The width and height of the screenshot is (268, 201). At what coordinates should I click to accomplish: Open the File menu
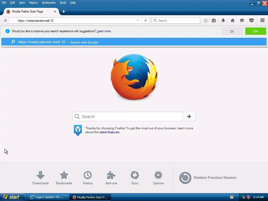pyautogui.click(x=4, y=3)
